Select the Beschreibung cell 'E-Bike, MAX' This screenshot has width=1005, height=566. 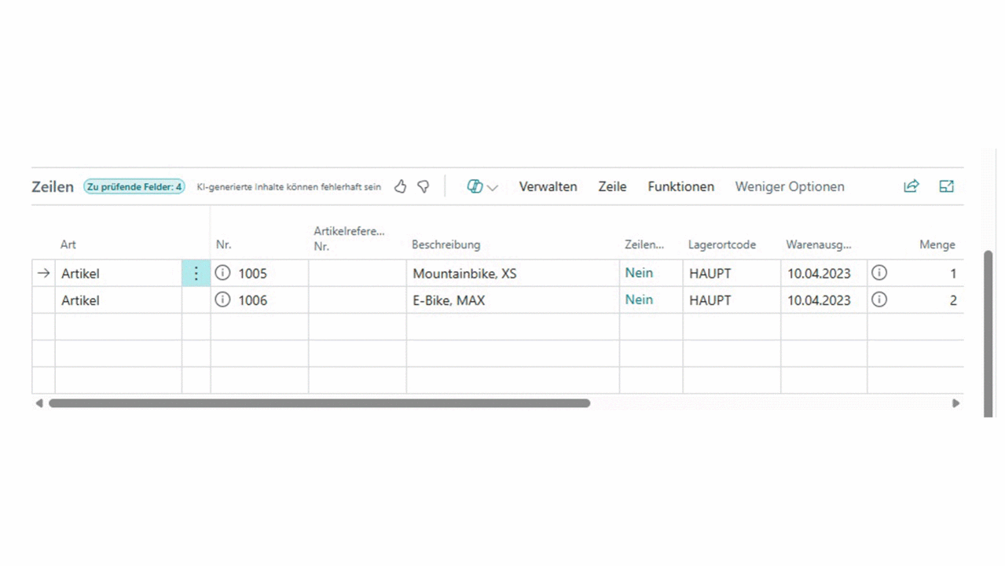click(x=449, y=300)
